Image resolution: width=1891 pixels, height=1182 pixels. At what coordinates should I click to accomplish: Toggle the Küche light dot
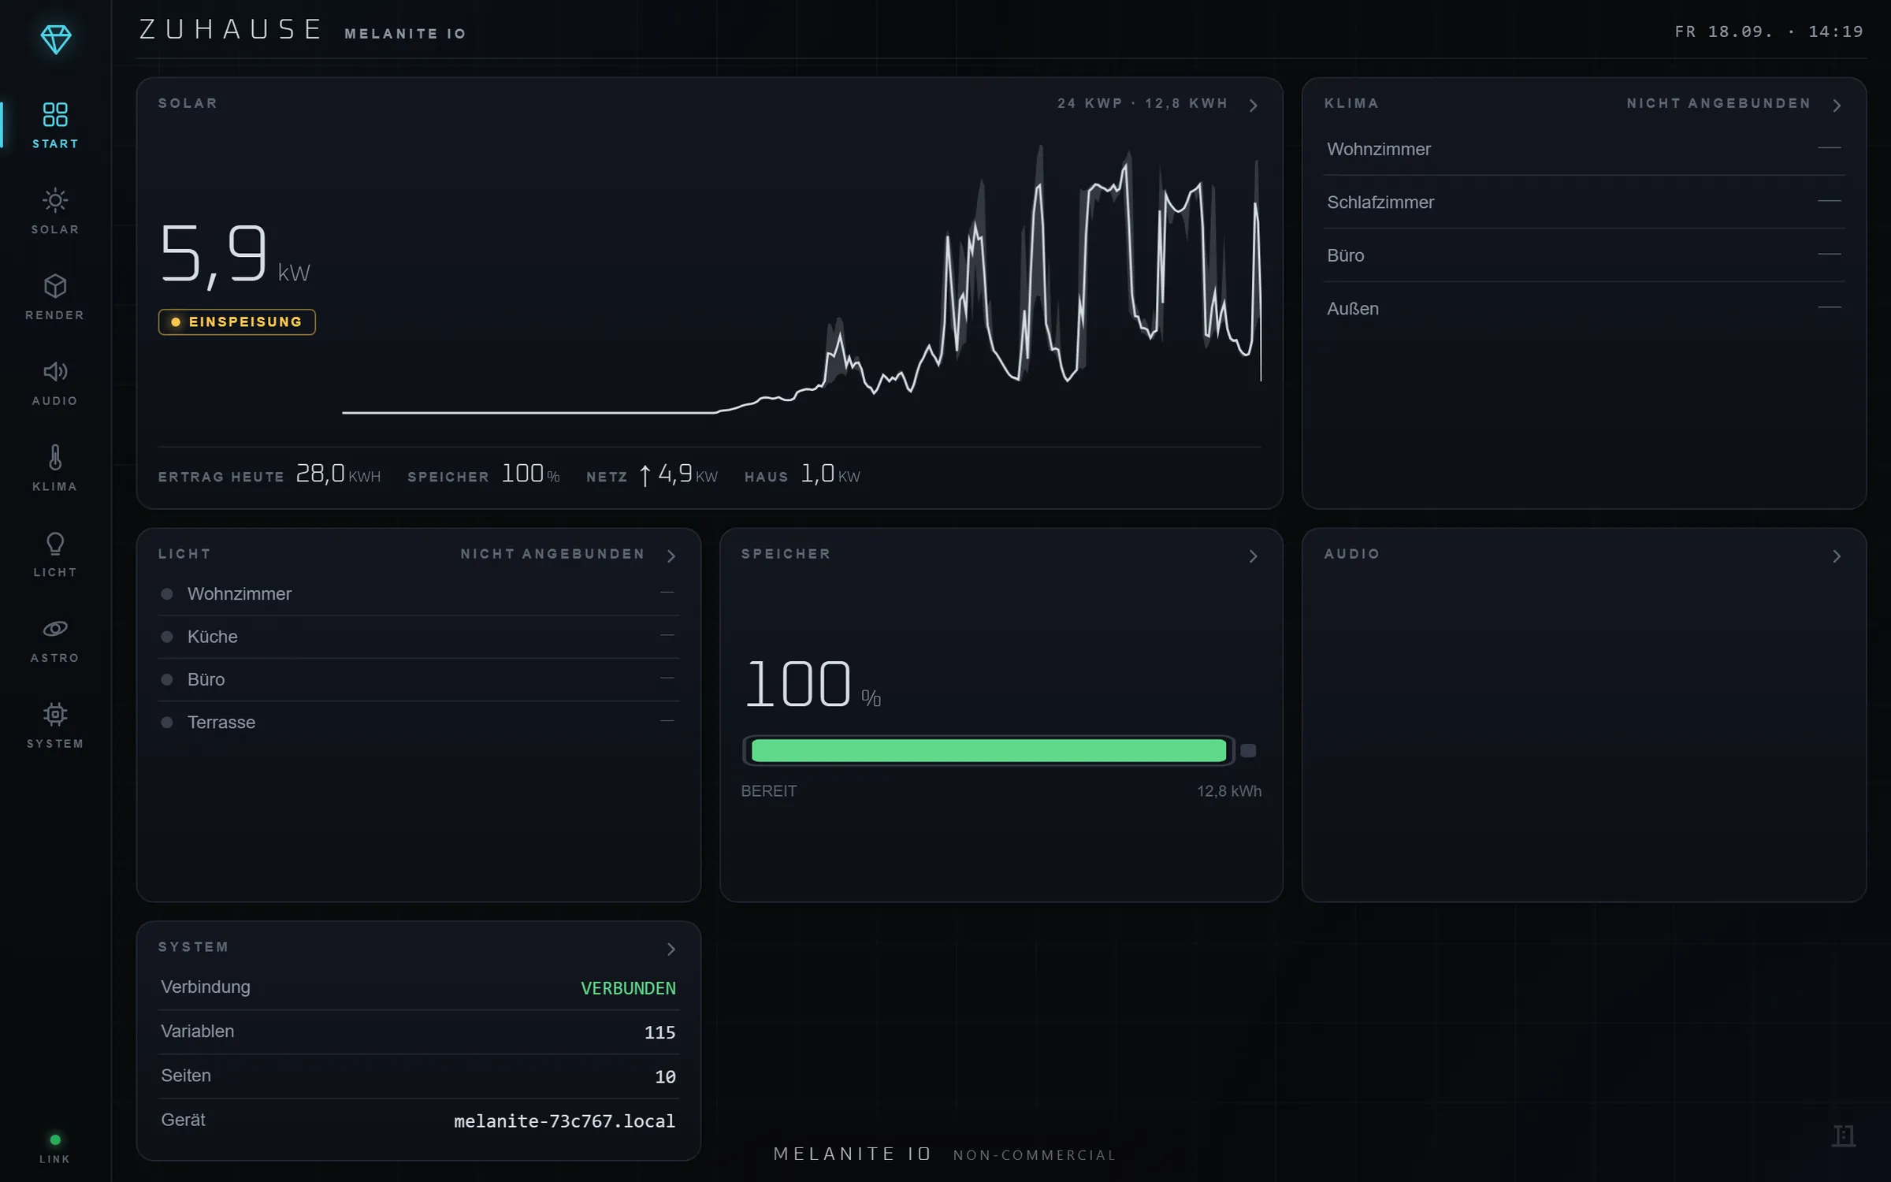tap(167, 637)
